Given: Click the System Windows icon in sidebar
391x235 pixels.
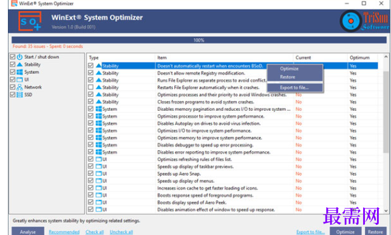Looking at the screenshot, I should tap(19, 72).
